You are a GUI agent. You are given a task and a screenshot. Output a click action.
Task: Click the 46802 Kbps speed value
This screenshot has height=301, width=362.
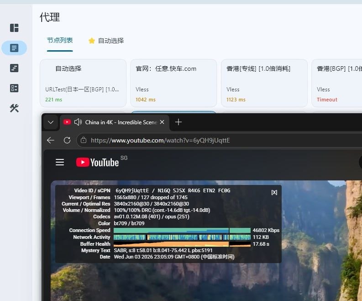coord(266,230)
